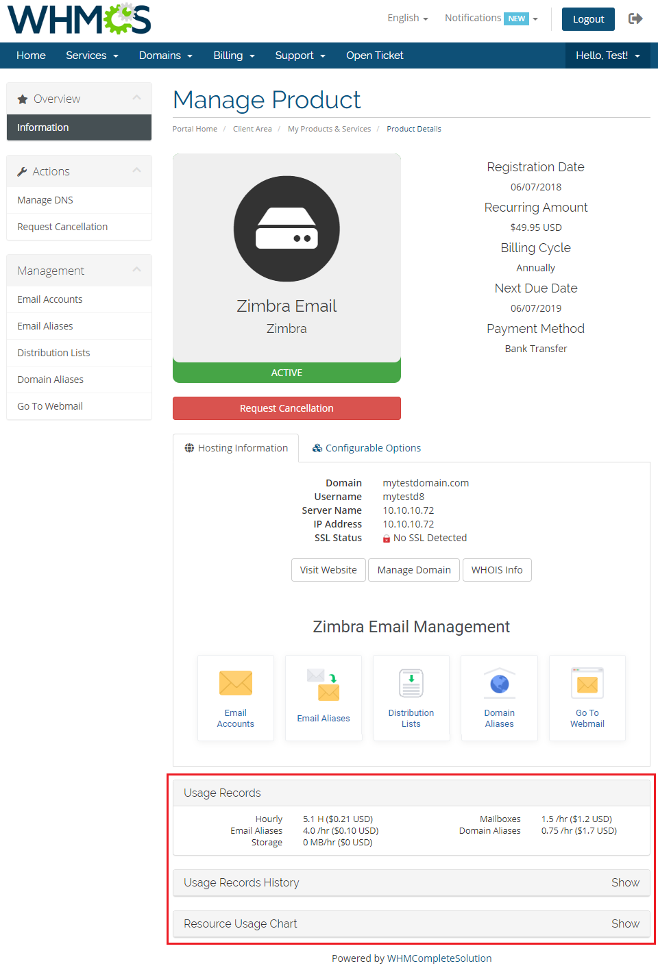Open Email Aliases in Management sidebar

pyautogui.click(x=79, y=326)
